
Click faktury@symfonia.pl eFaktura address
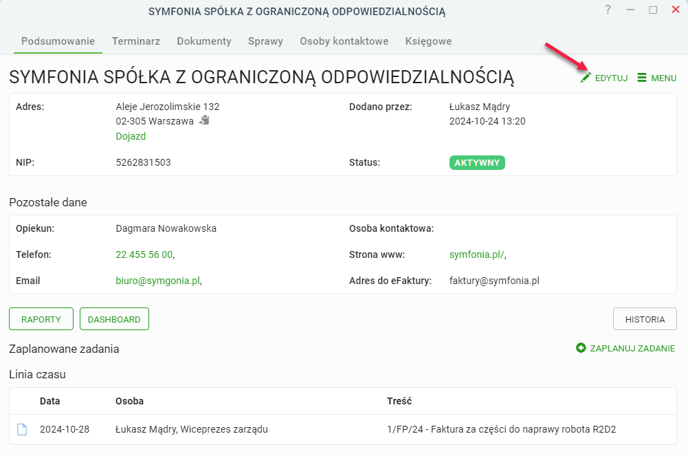[x=494, y=281]
